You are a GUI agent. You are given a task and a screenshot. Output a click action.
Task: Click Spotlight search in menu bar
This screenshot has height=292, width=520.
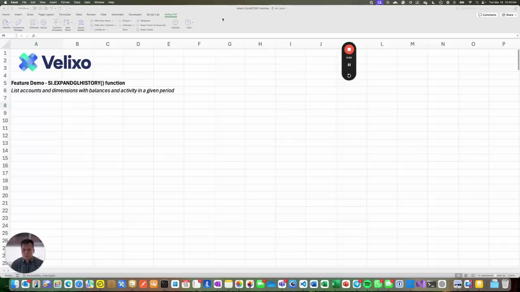(x=477, y=2)
